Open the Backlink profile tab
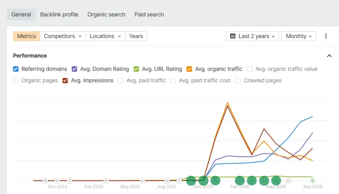The height and width of the screenshot is (194, 339). coord(59,15)
